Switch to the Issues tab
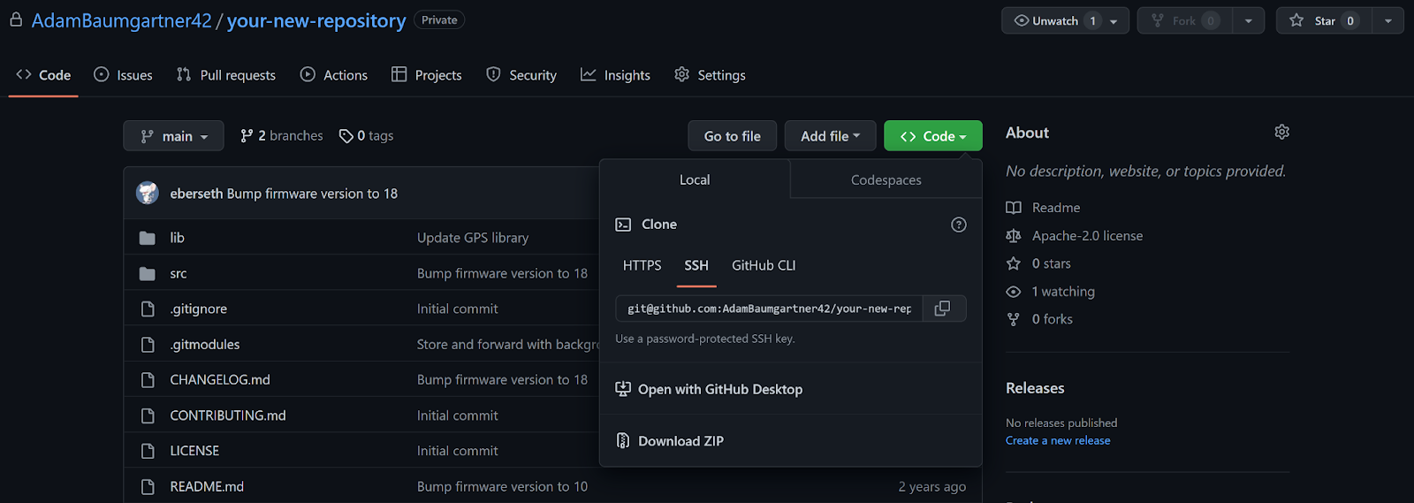Image resolution: width=1414 pixels, height=503 pixels. click(124, 75)
